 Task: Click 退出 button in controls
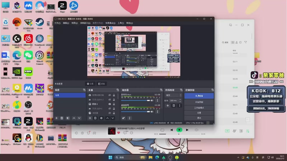click(199, 118)
